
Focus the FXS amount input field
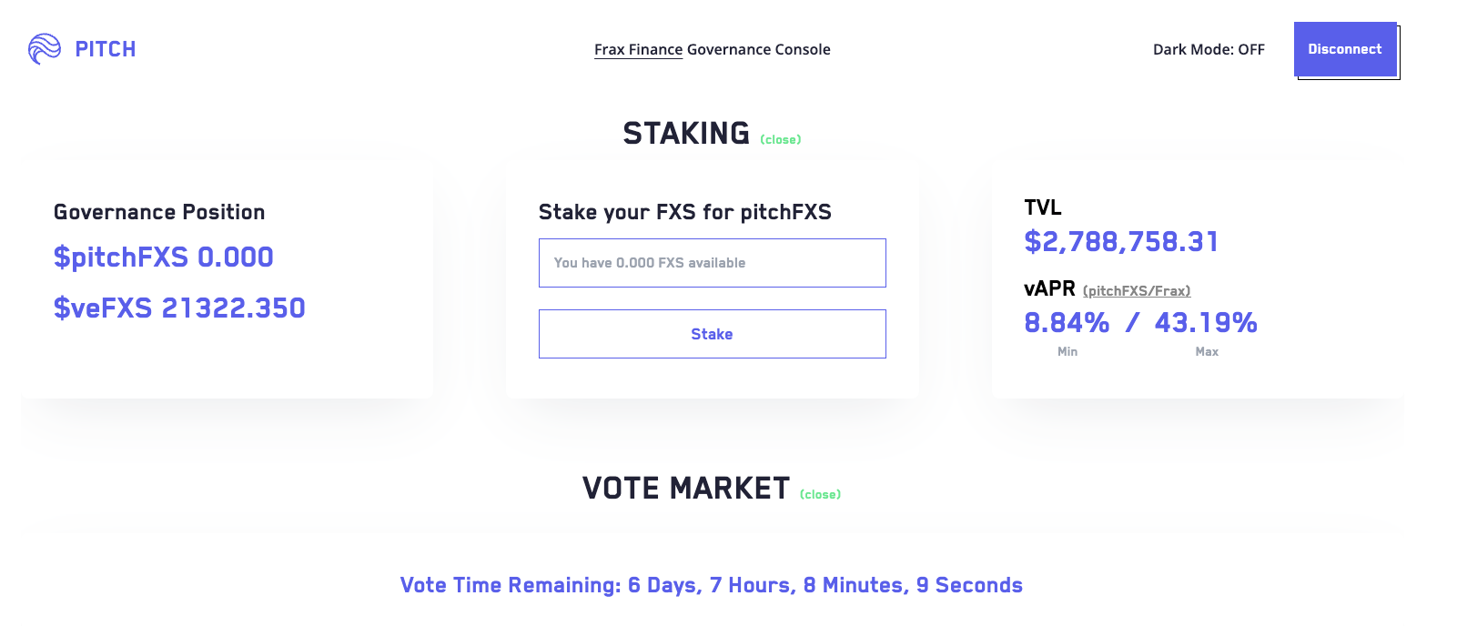click(712, 263)
